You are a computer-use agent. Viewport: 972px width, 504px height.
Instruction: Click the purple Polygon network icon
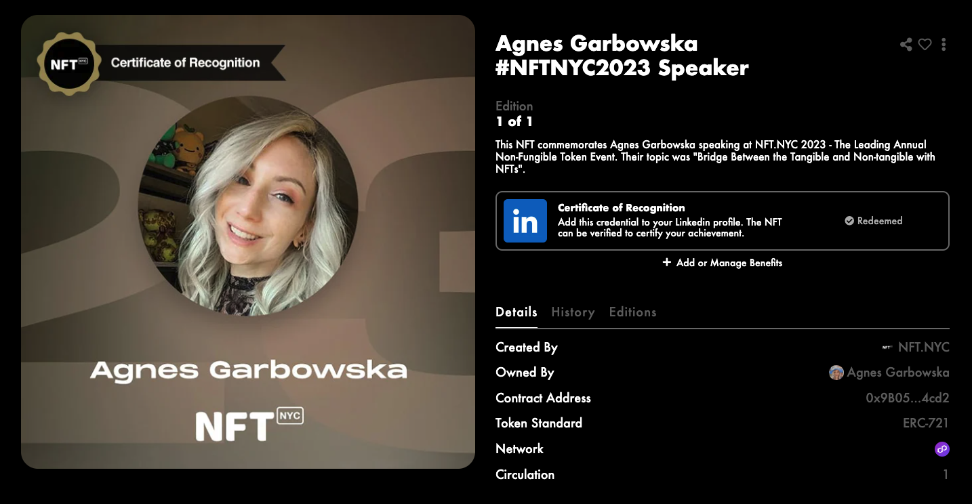tap(942, 448)
